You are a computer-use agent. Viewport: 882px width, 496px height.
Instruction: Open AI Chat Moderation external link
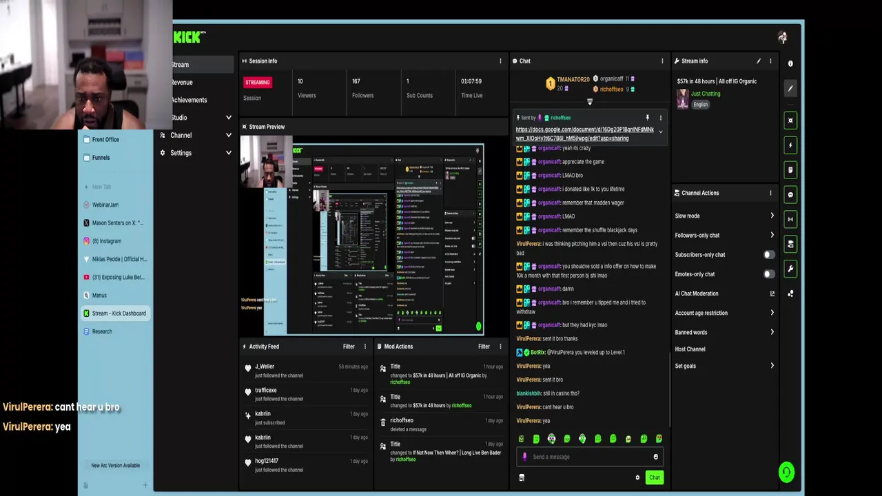[772, 293]
